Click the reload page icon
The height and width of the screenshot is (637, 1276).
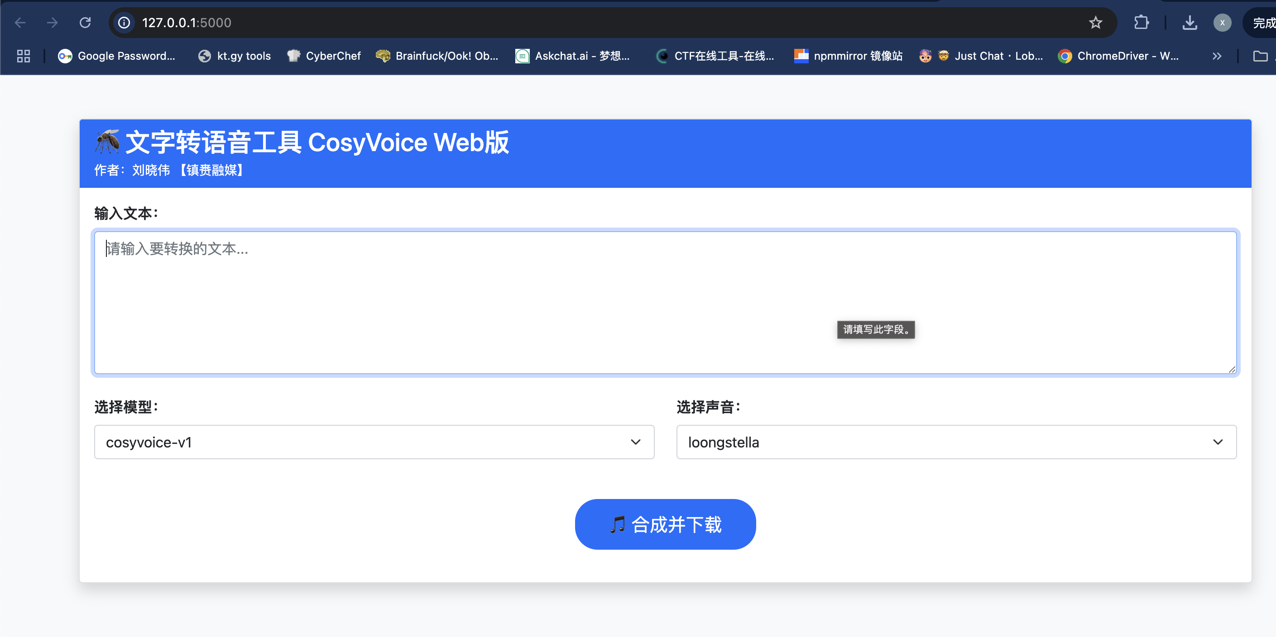tap(85, 22)
